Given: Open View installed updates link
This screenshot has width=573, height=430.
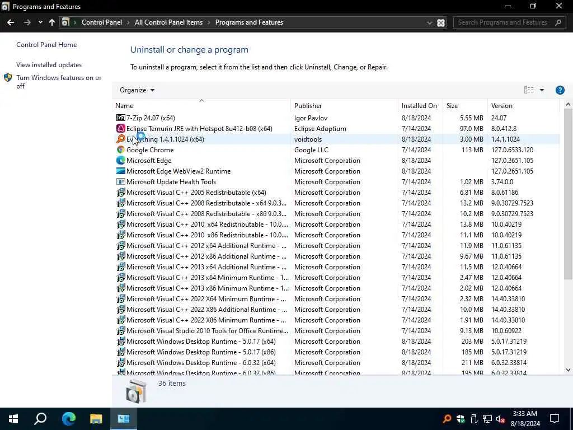Looking at the screenshot, I should [x=49, y=65].
